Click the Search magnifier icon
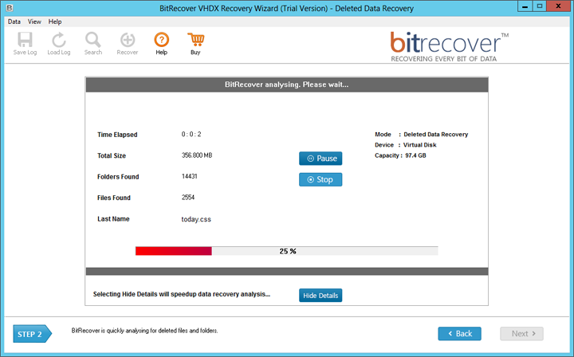574x357 pixels. [93, 44]
